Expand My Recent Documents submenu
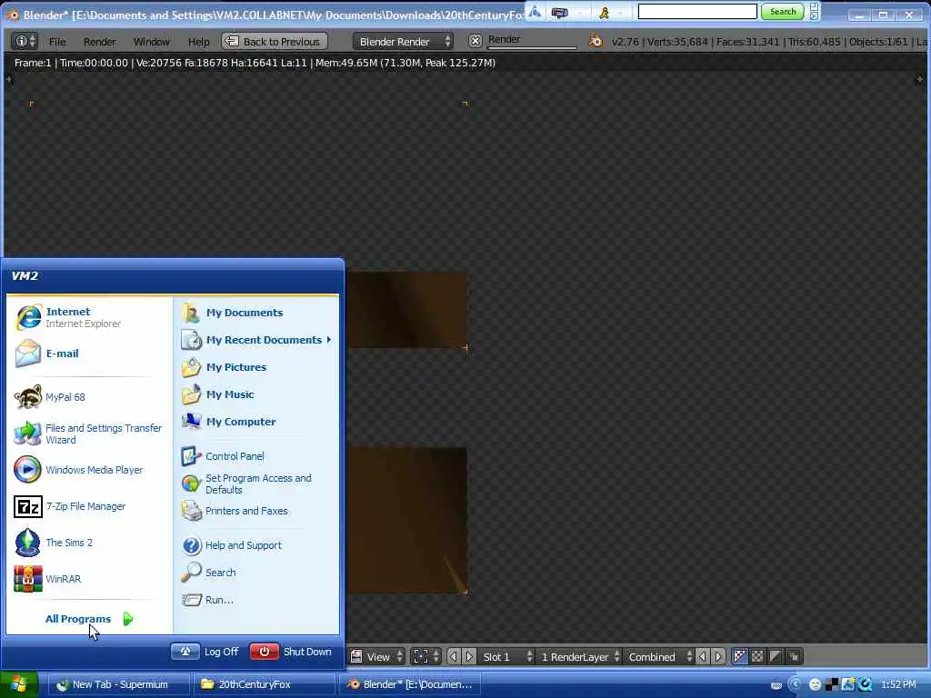The width and height of the screenshot is (931, 698). [256, 340]
